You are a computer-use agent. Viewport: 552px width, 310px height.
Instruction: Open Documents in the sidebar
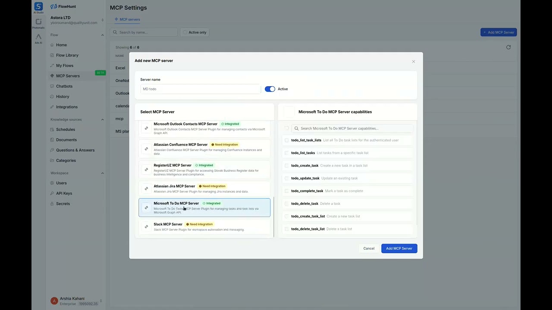[66, 139]
